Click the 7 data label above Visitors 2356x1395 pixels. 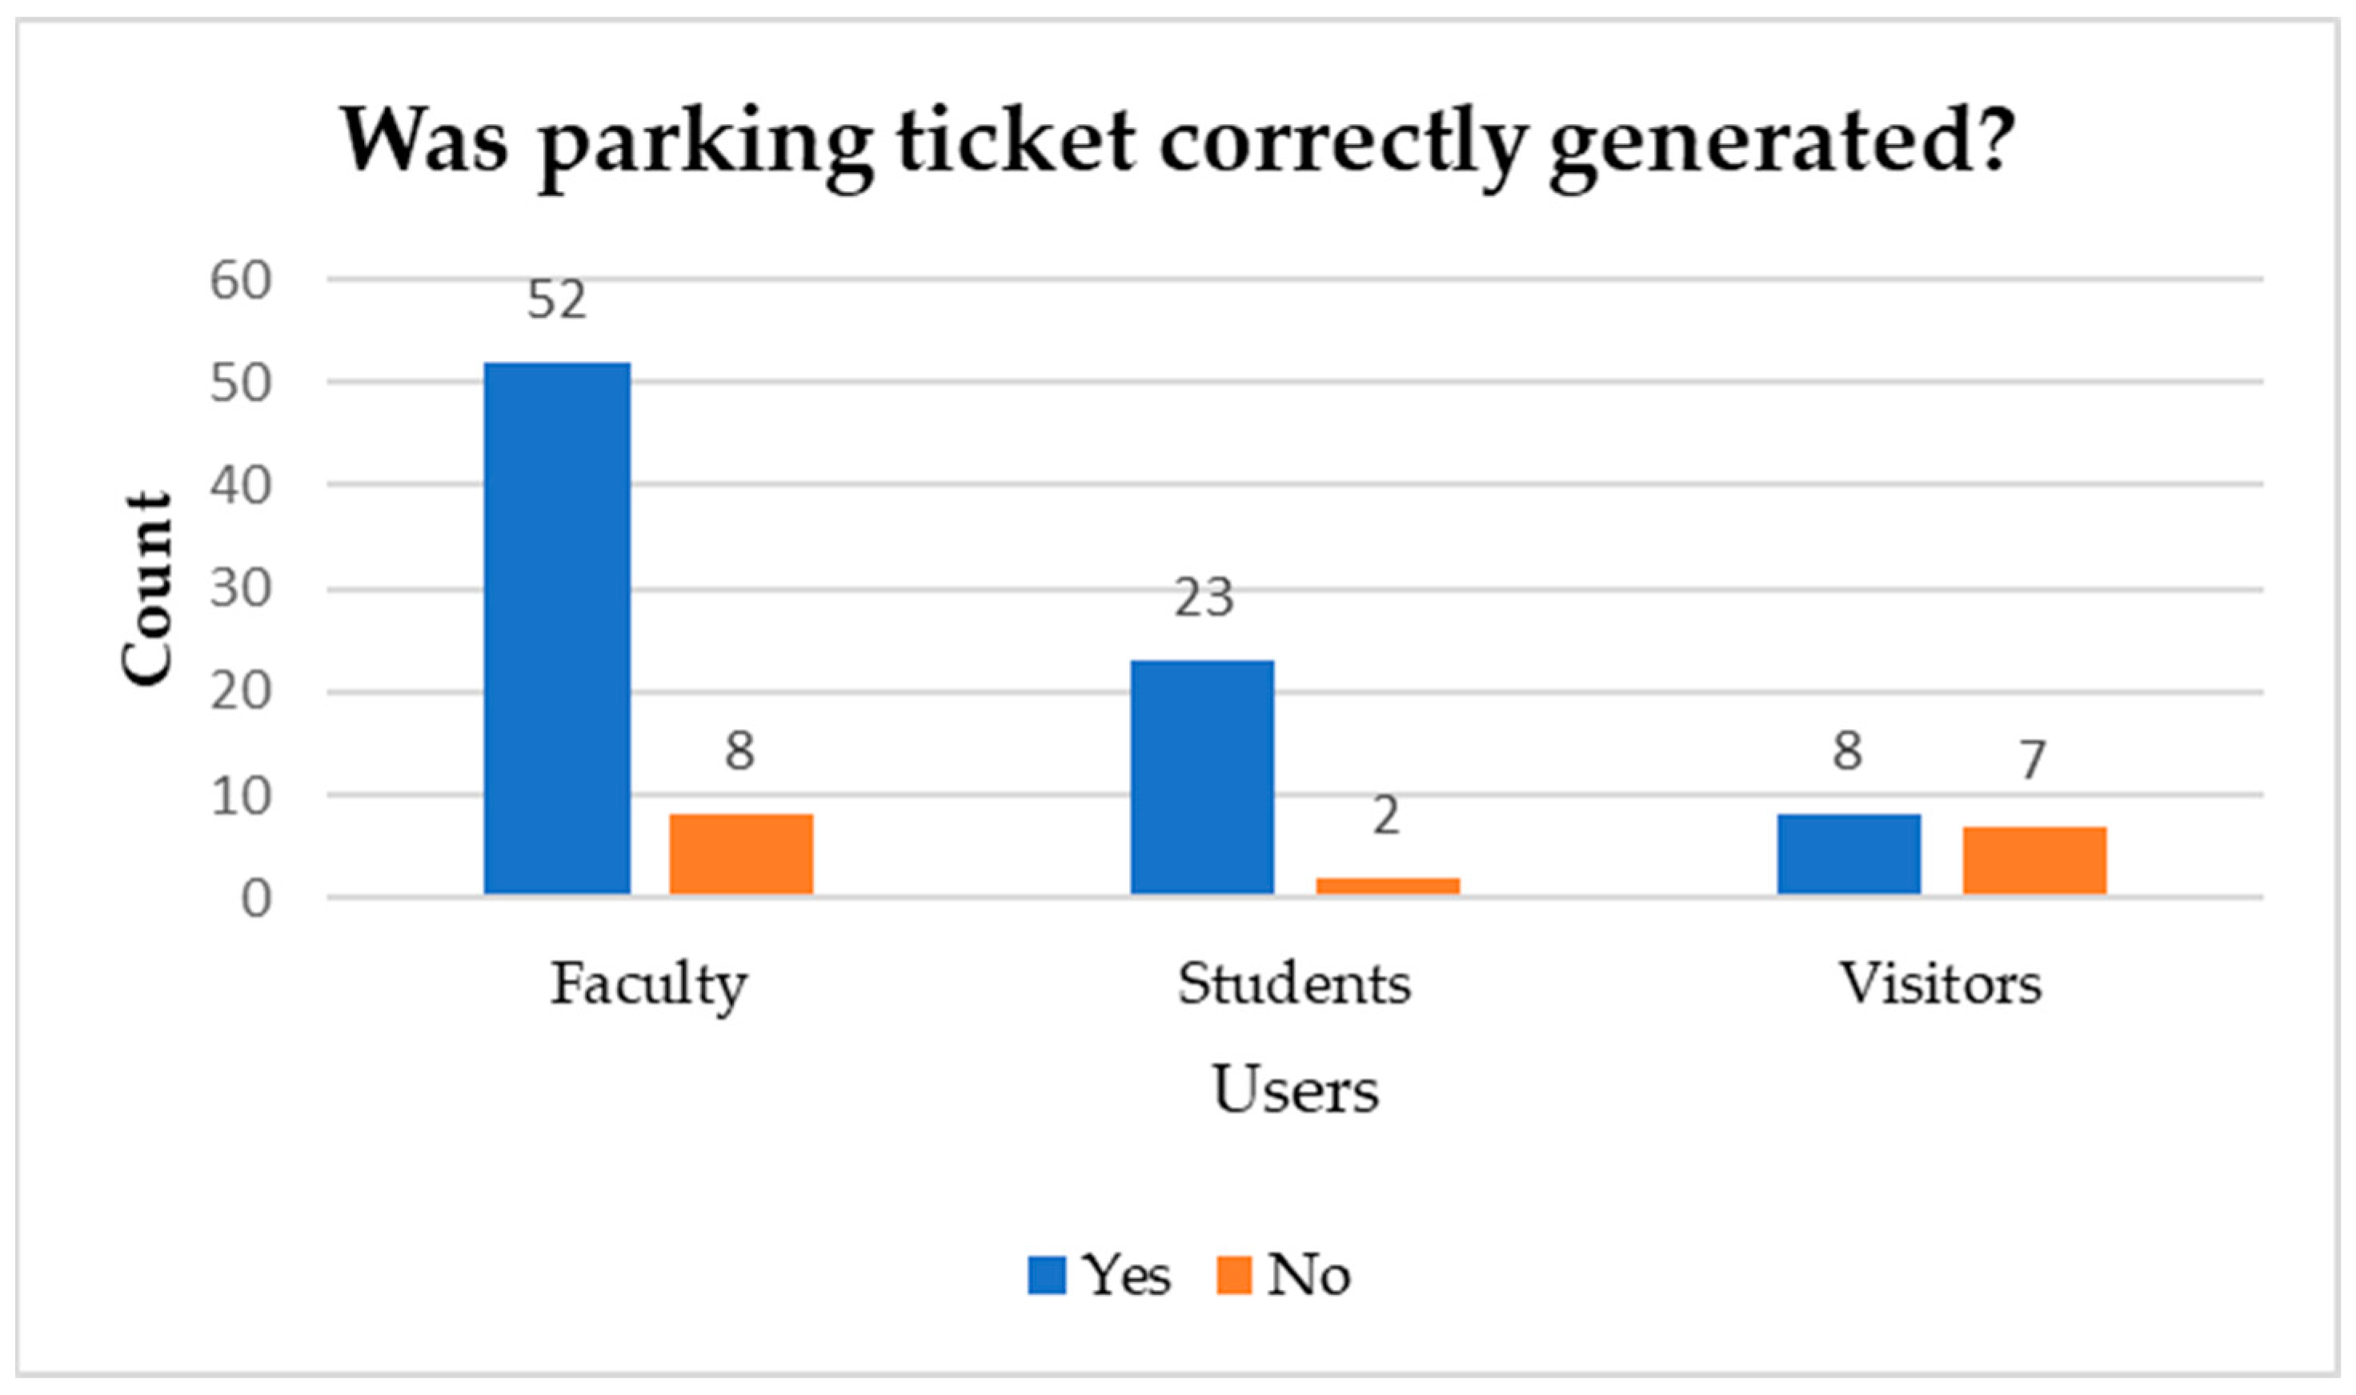[x=2033, y=760]
